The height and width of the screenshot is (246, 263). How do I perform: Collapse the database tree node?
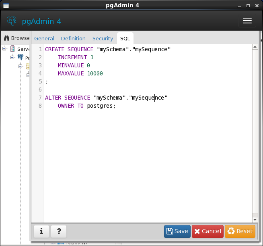tap(21, 66)
